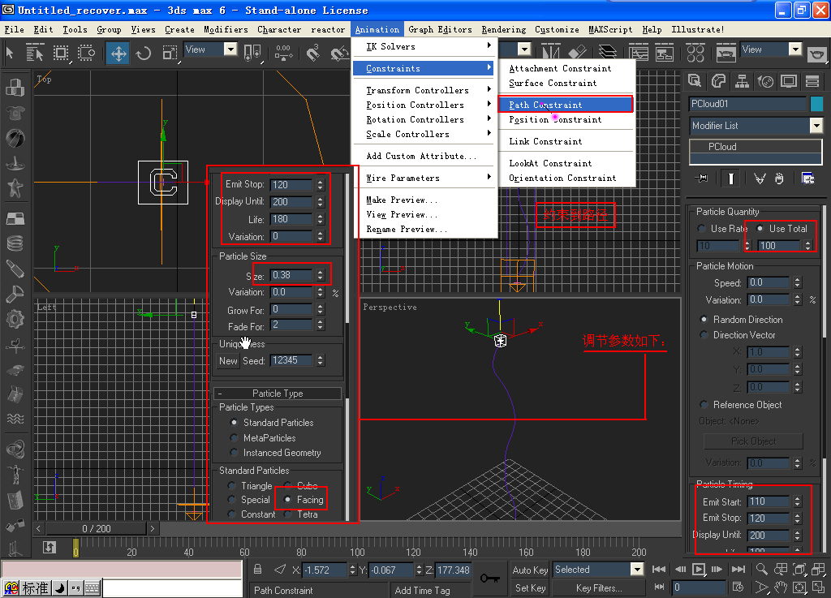Expand the IK Solvers submenu
Screen dimensions: 831x598
pos(425,46)
